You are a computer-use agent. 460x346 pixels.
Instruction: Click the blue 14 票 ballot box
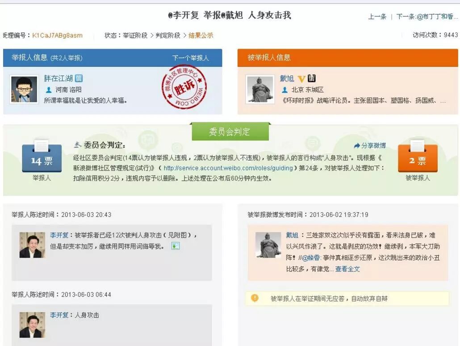(42, 157)
